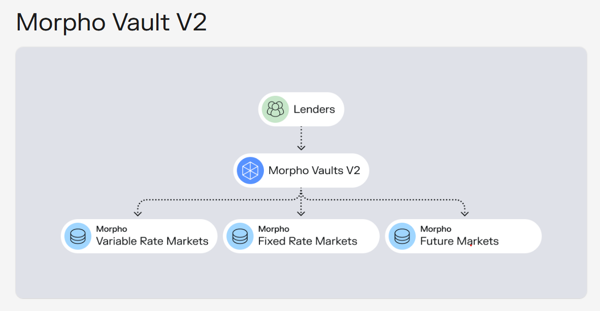Image resolution: width=600 pixels, height=311 pixels.
Task: Click the small Morpho label above Variable Rate
Action: tap(111, 229)
